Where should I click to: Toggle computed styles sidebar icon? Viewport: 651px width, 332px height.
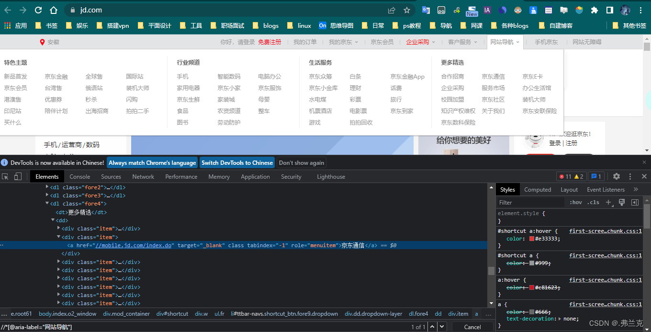pyautogui.click(x=635, y=202)
